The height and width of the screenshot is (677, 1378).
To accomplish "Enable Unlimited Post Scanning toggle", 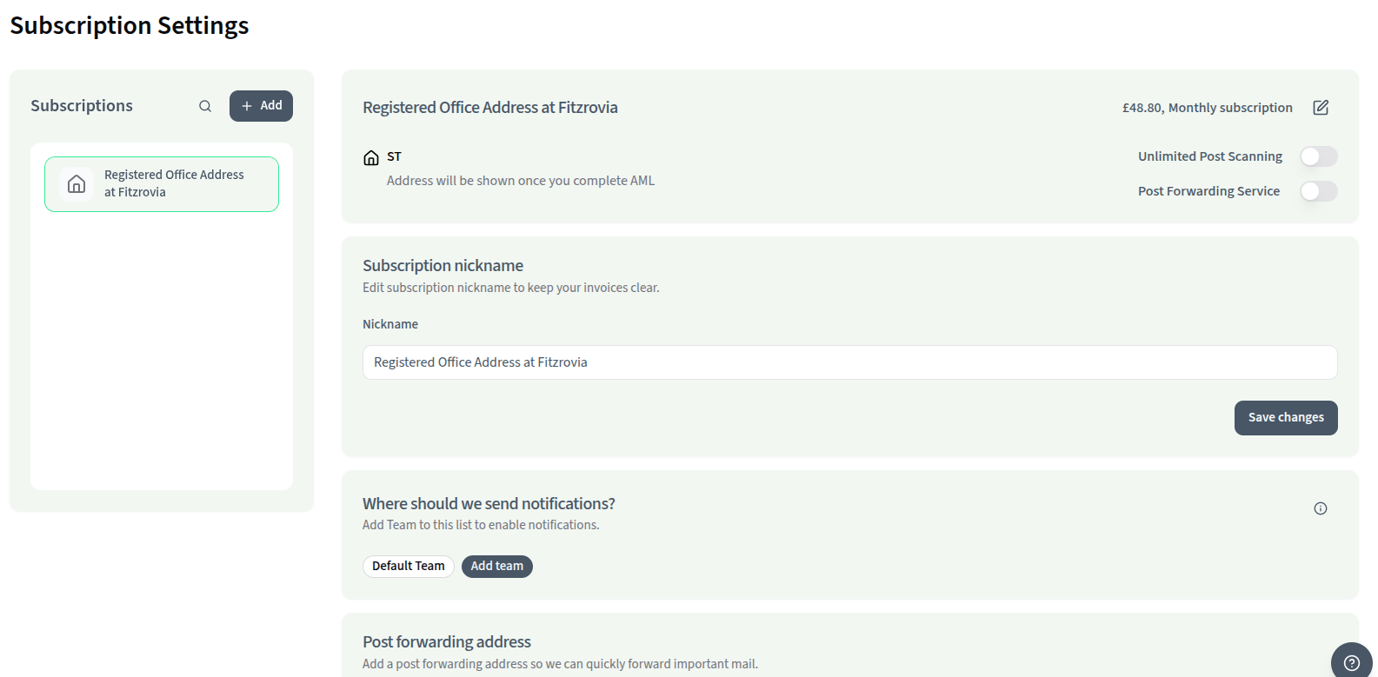I will 1318,156.
